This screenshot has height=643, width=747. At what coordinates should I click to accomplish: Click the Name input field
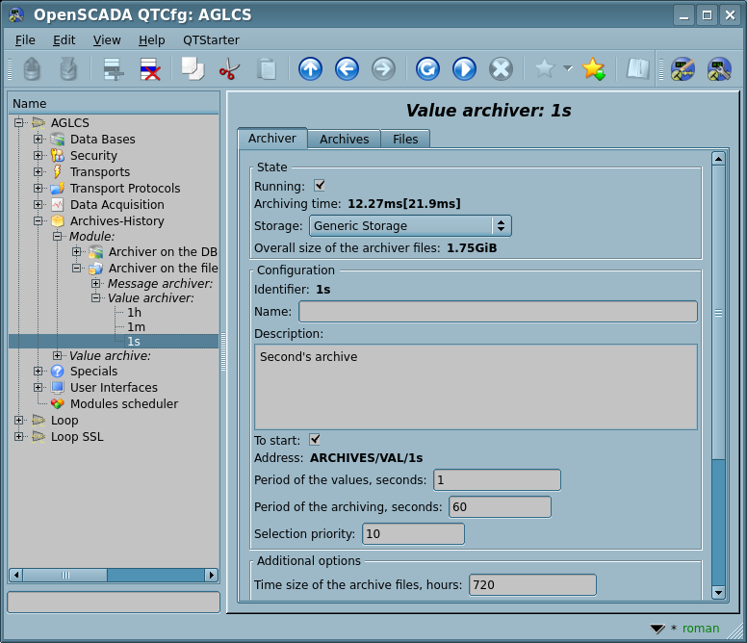click(x=498, y=312)
